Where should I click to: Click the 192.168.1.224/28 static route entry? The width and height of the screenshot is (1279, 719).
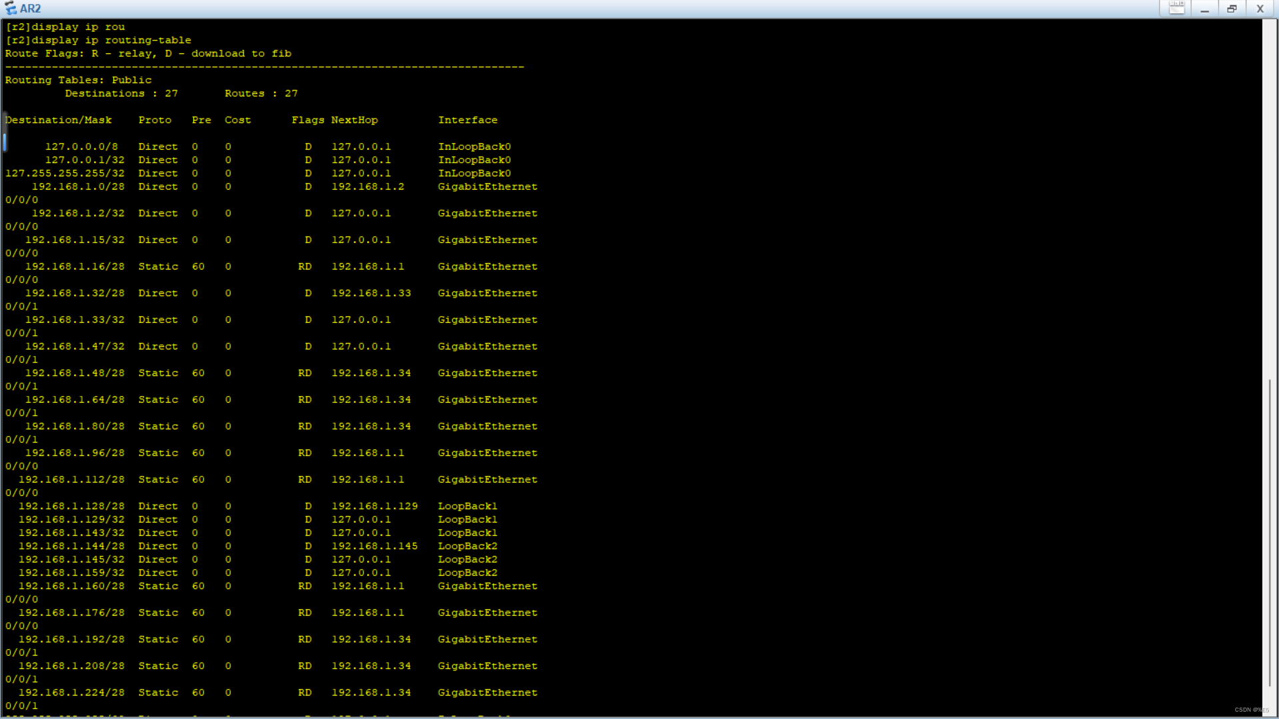pyautogui.click(x=71, y=692)
